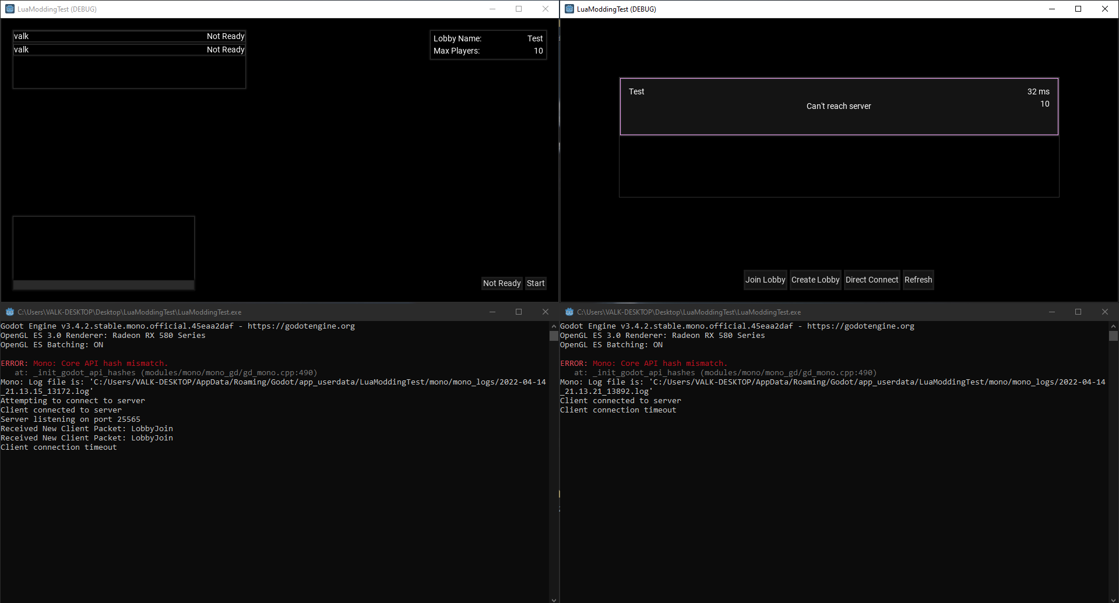Click the Max Players value showing 10
1119x603 pixels.
click(x=537, y=51)
